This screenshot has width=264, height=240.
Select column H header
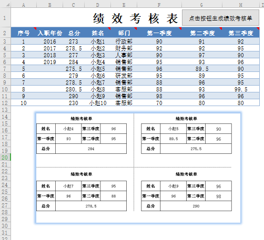click(x=241, y=5)
